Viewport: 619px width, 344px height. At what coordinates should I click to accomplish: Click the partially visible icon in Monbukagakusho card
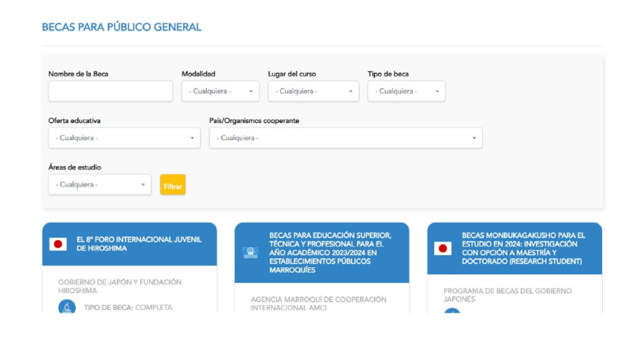452,311
